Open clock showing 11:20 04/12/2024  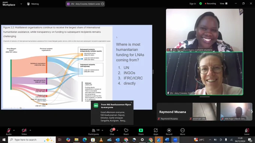[240, 140]
